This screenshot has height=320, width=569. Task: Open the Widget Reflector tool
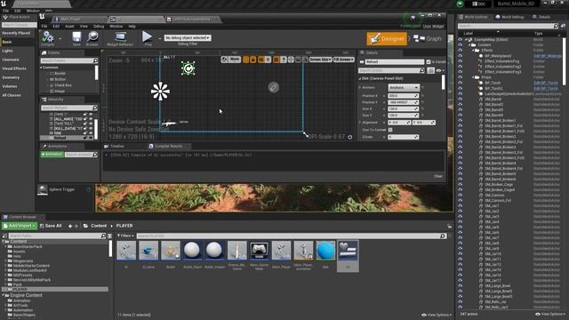click(x=120, y=38)
